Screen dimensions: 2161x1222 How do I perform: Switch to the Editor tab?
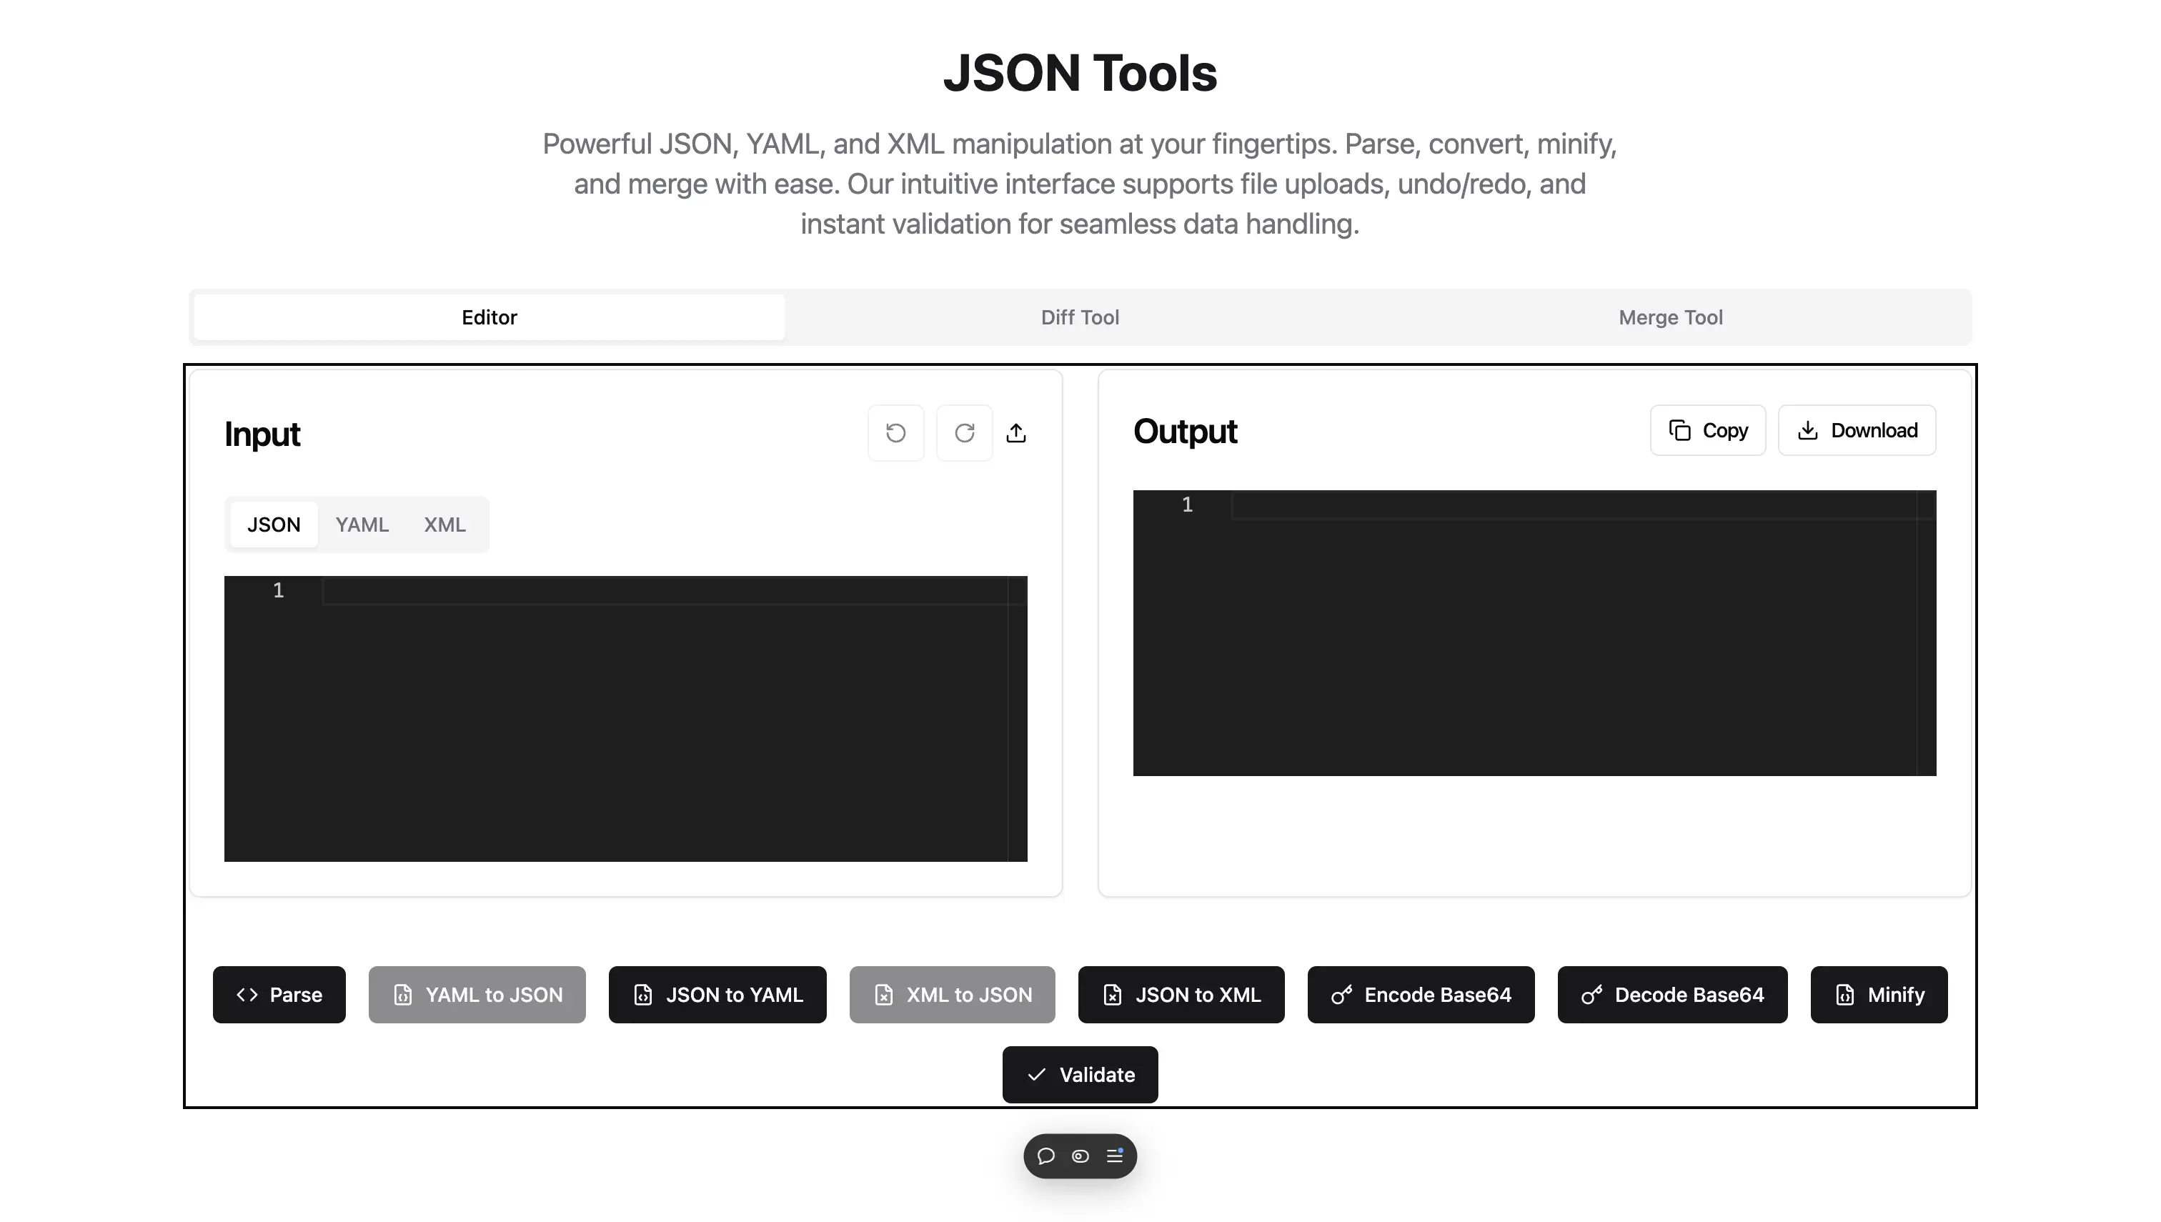[490, 317]
